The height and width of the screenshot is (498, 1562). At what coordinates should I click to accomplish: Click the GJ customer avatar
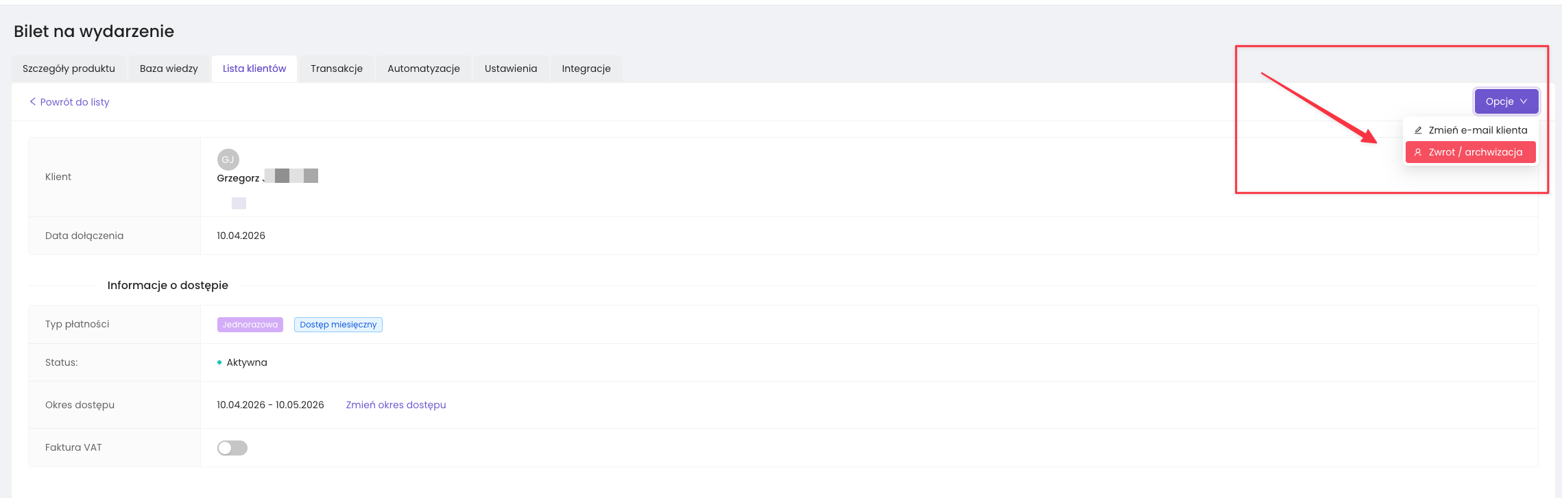tap(228, 160)
